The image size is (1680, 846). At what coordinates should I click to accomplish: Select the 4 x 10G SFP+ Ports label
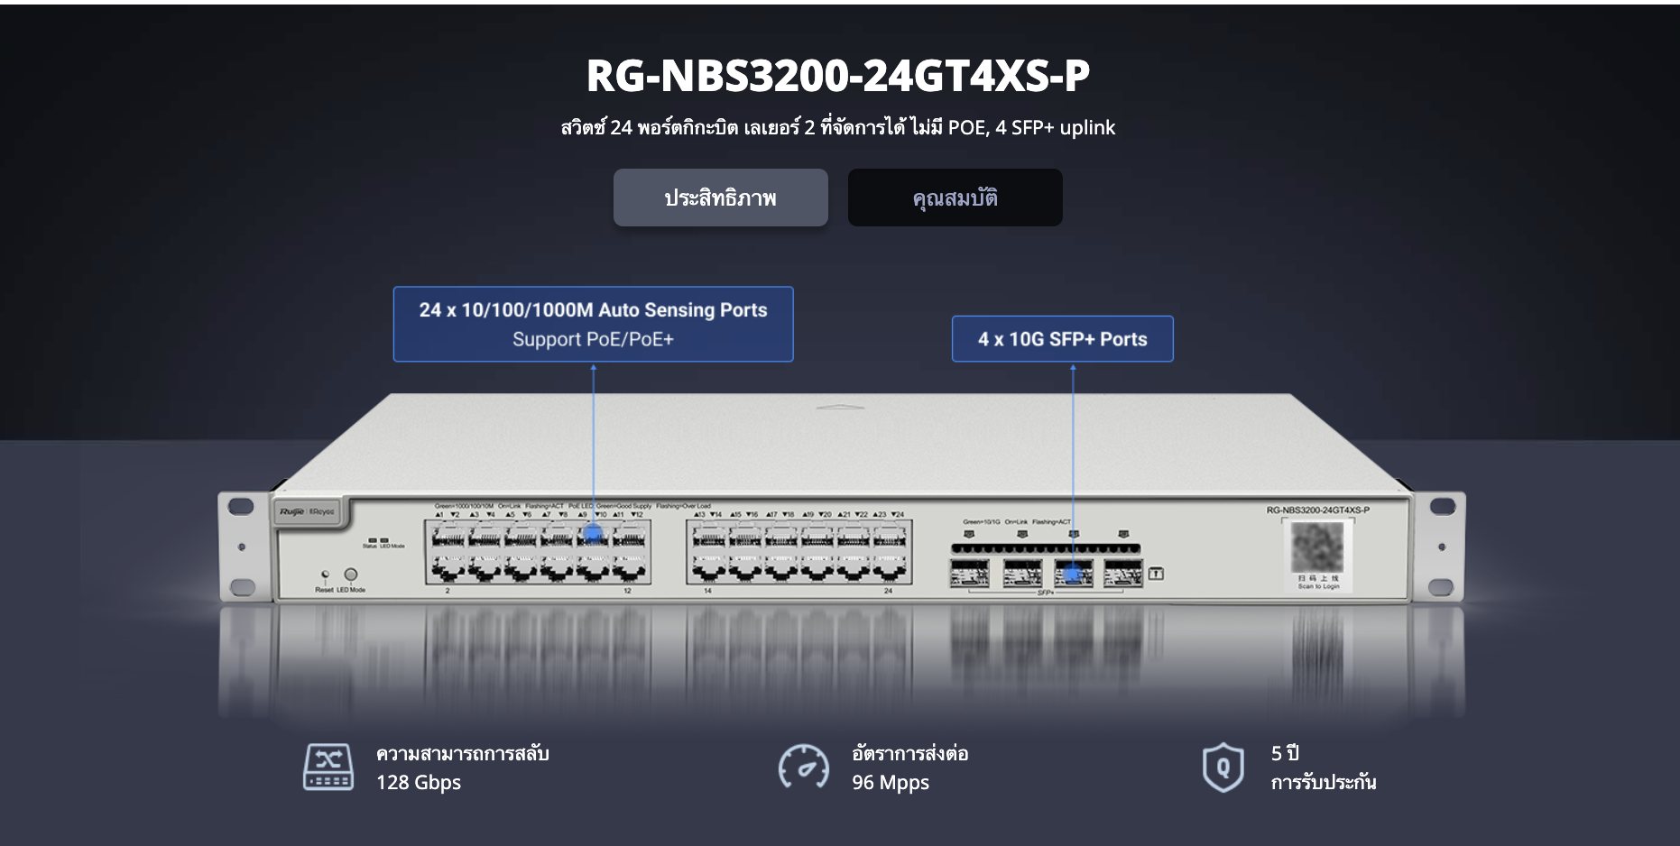point(1062,339)
